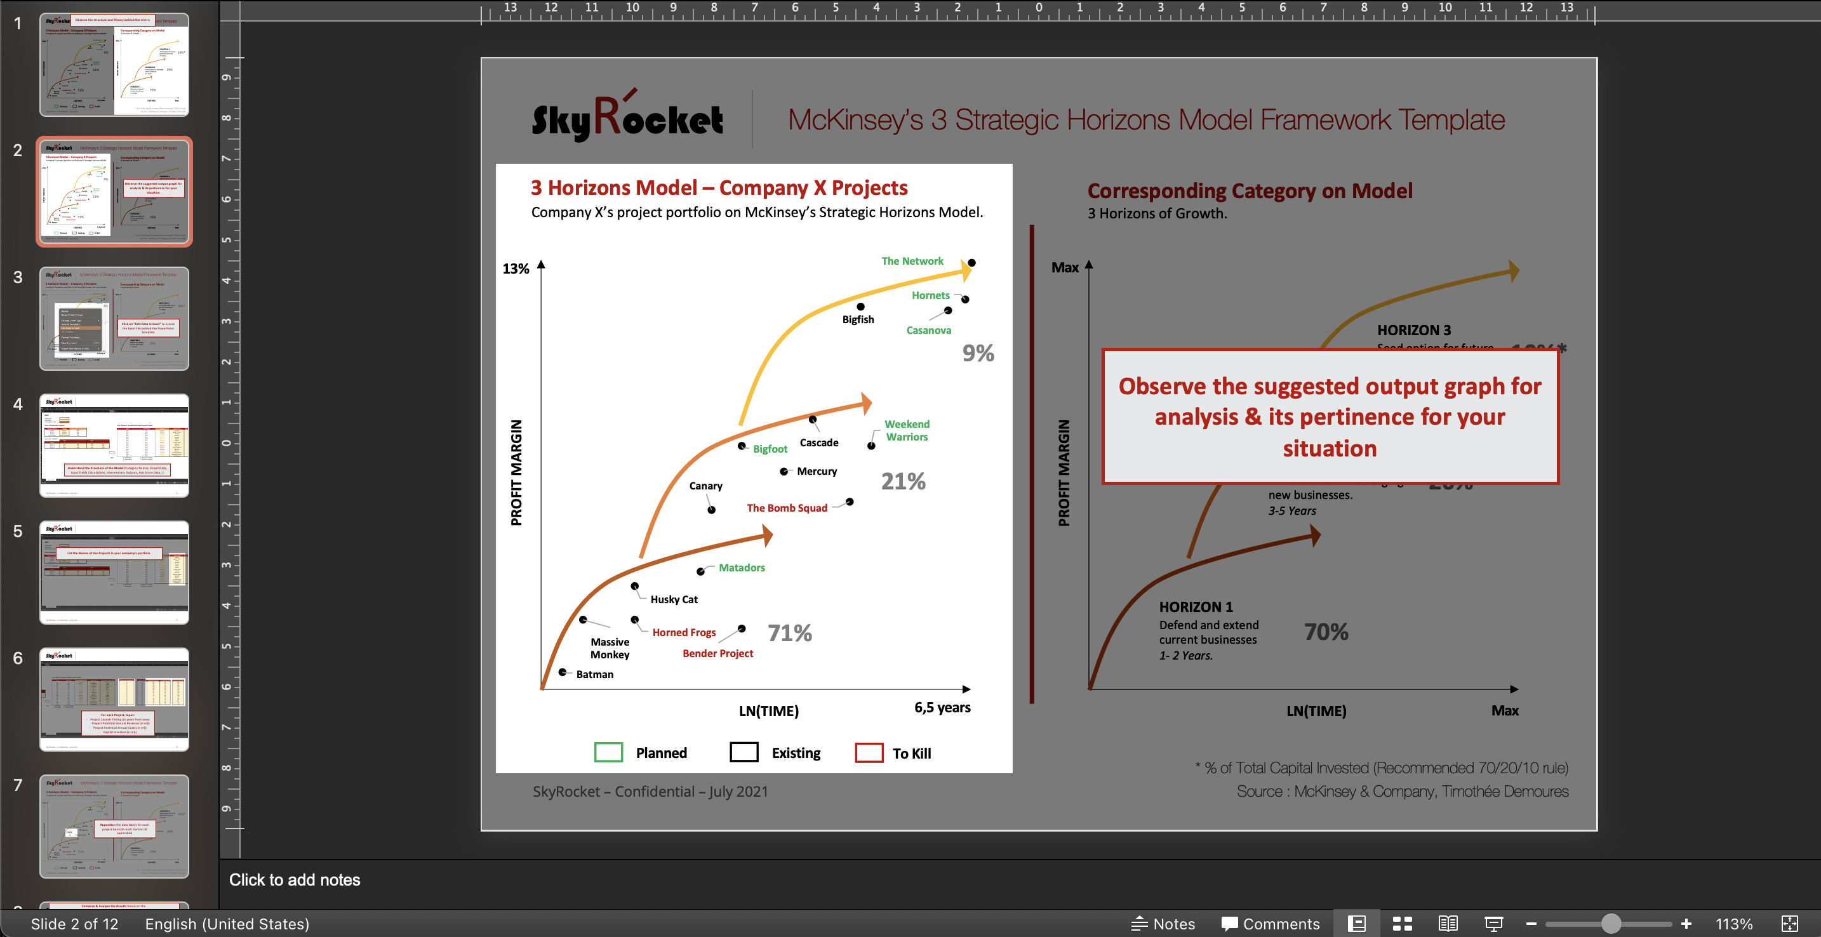
Task: Switch to Reading view
Action: [x=1447, y=924]
